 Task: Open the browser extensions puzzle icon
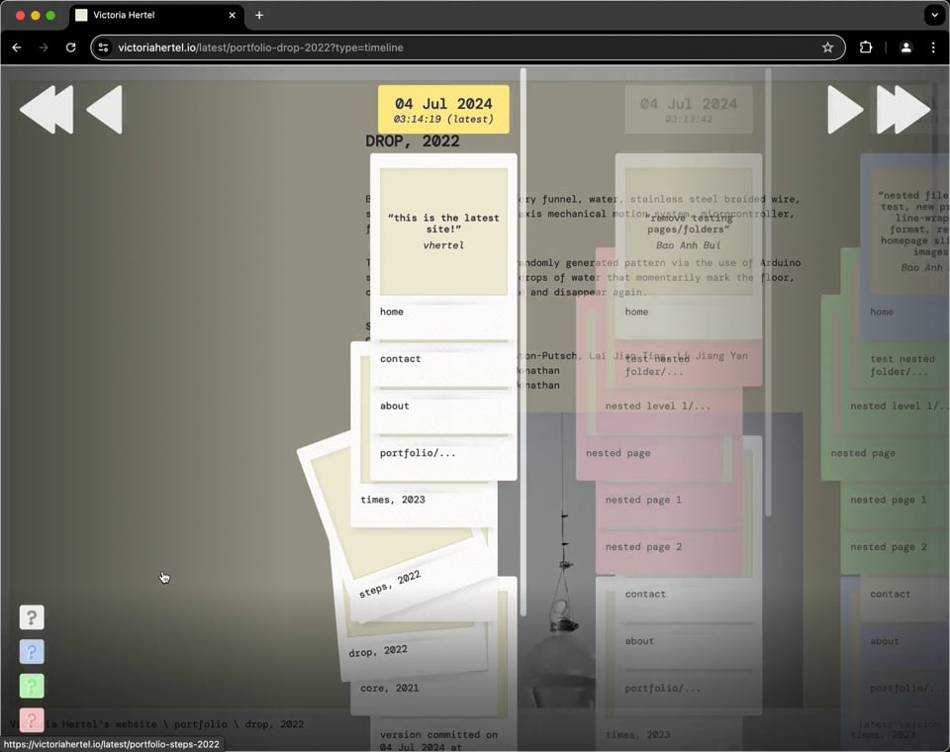click(866, 47)
